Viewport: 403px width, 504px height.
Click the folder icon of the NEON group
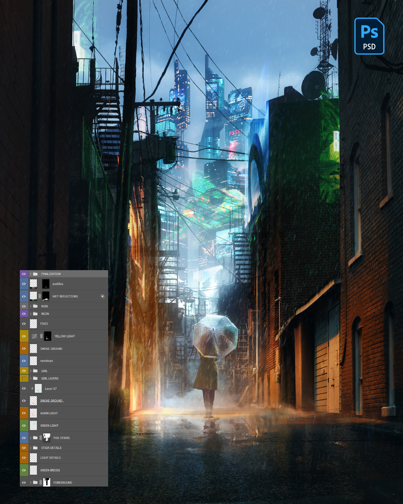coord(35,313)
